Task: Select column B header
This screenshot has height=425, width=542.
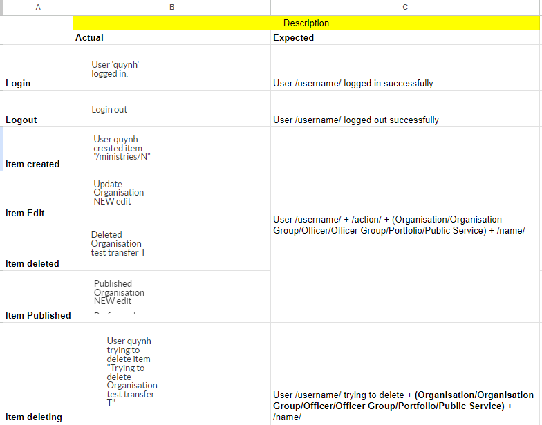Action: coord(171,7)
